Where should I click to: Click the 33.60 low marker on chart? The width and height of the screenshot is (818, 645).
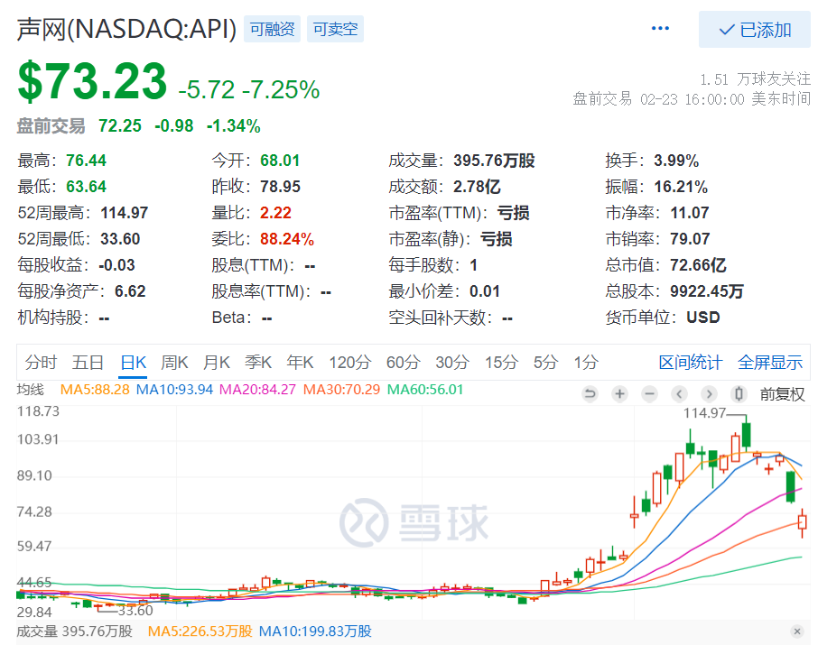coord(135,610)
